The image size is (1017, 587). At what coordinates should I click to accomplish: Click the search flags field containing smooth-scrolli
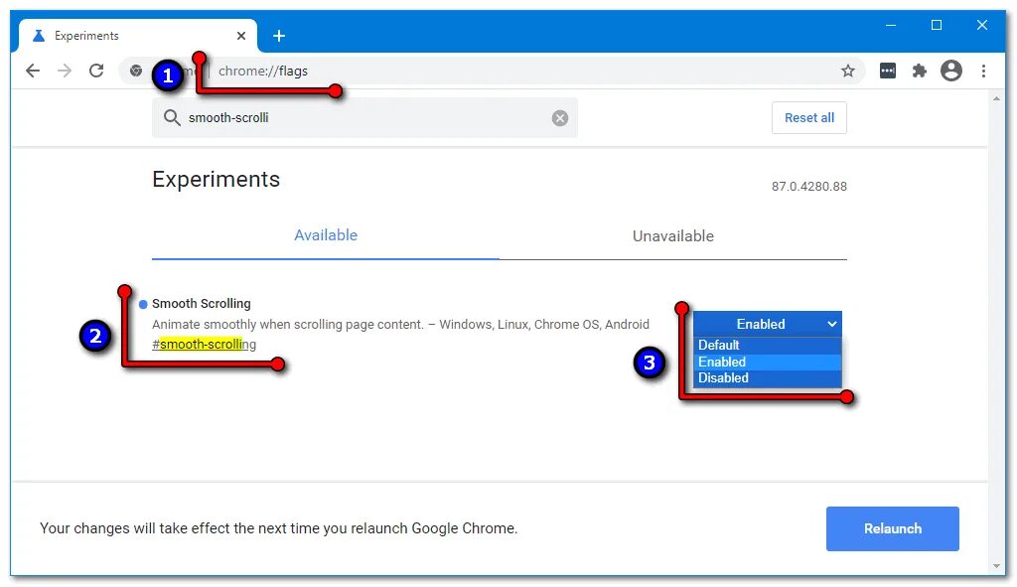coord(364,117)
